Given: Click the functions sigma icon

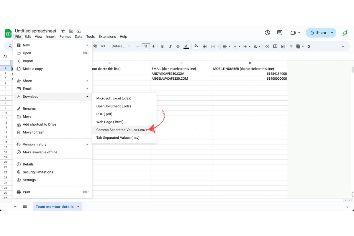Looking at the screenshot, I should [x=309, y=46].
